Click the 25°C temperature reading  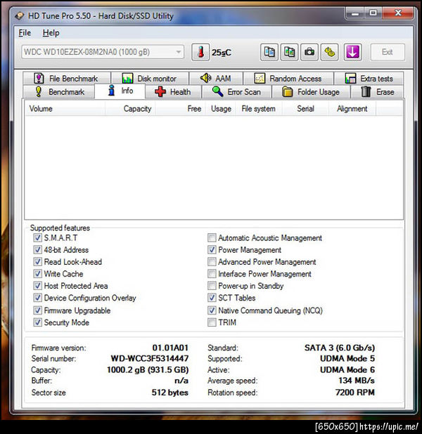tap(222, 53)
